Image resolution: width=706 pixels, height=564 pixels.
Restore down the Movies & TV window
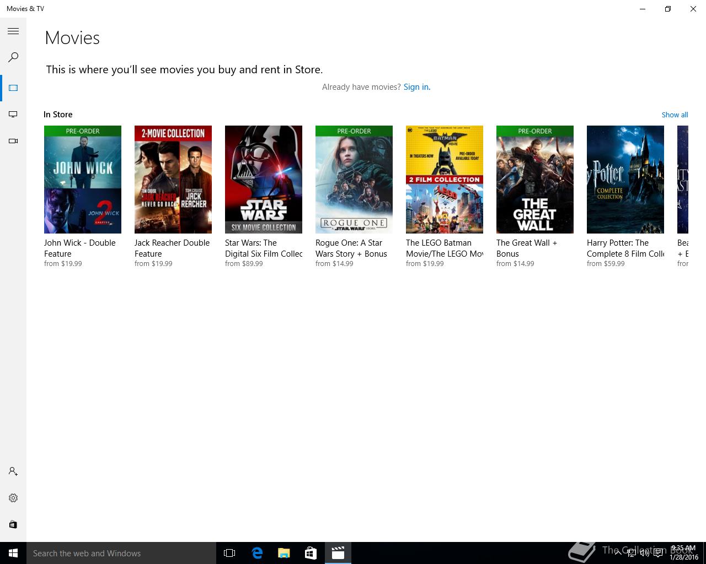click(668, 9)
